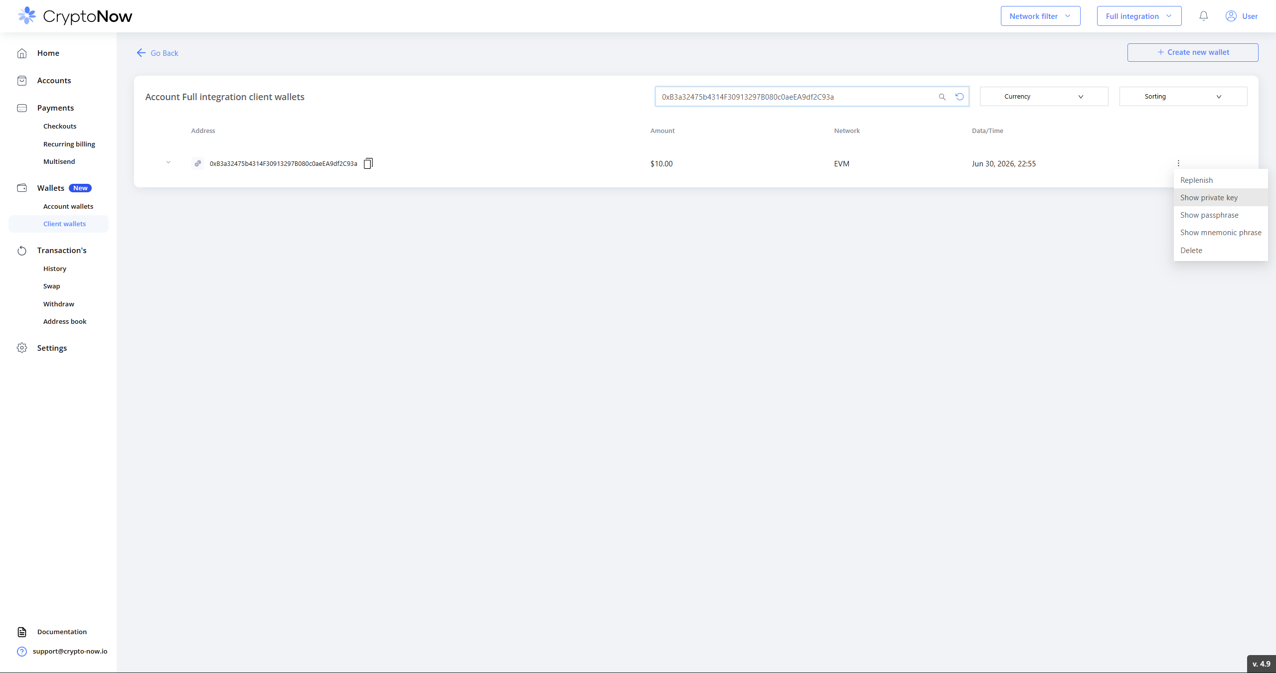
Task: Click the wallet chain link icon
Action: point(198,163)
